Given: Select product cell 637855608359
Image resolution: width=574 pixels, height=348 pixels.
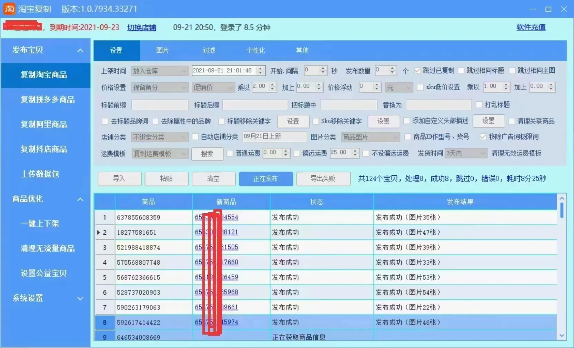Looking at the screenshot, I should (x=153, y=218).
